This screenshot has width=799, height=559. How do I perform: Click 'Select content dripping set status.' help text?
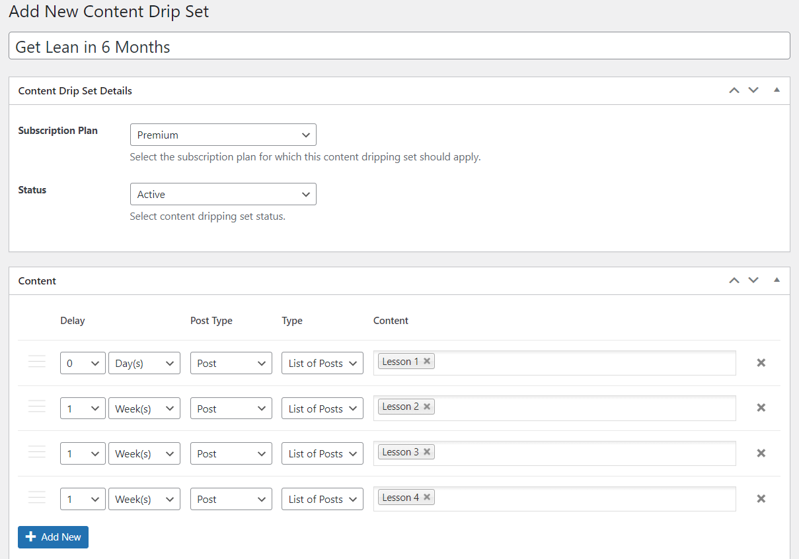(x=208, y=216)
